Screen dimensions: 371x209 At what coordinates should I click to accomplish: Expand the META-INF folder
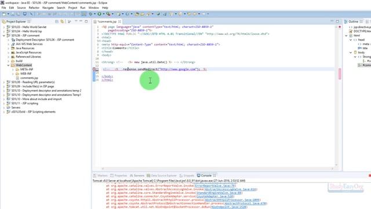coord(13,70)
